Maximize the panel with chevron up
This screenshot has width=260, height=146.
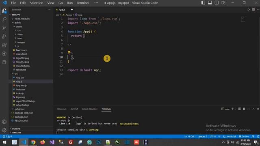click(x=253, y=109)
